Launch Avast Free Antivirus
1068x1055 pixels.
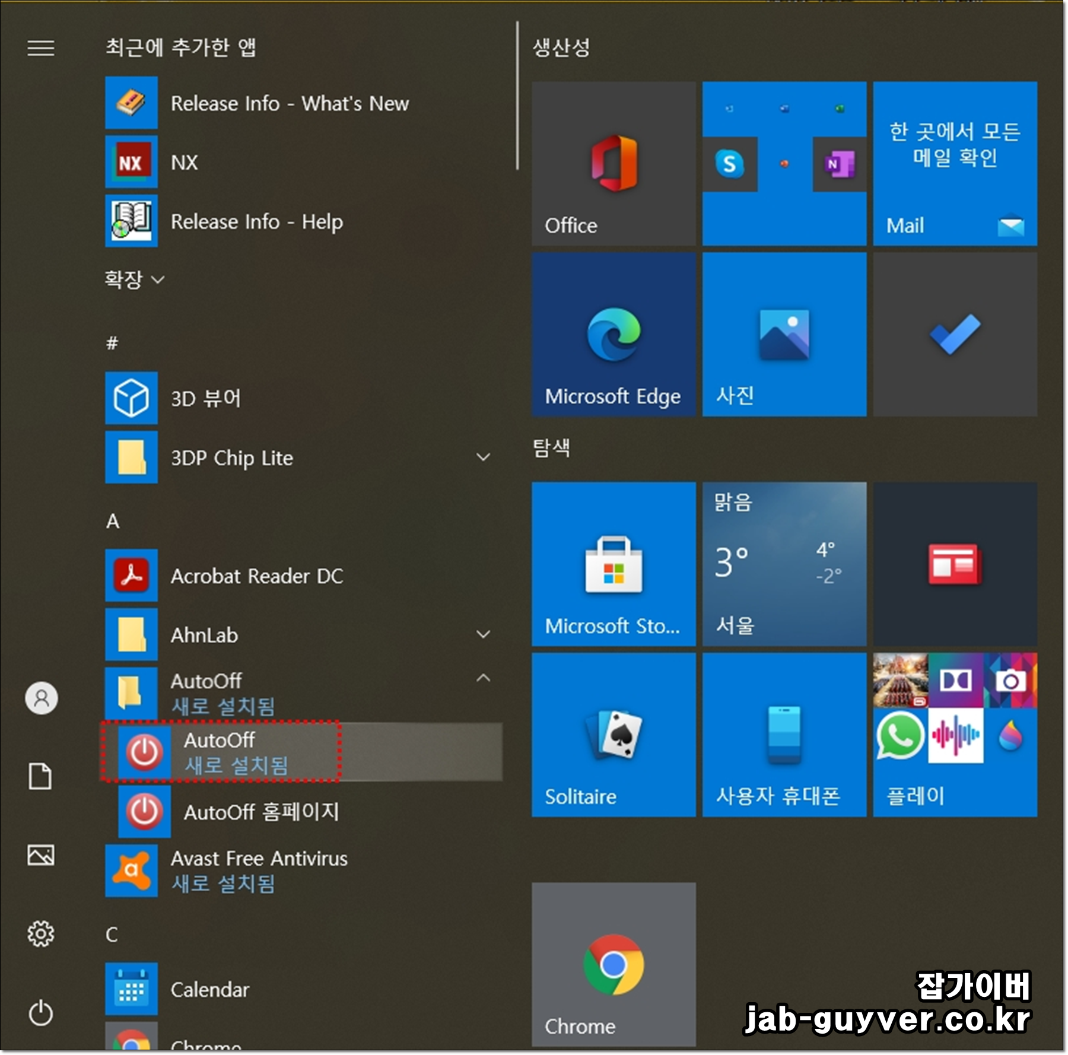point(303,870)
